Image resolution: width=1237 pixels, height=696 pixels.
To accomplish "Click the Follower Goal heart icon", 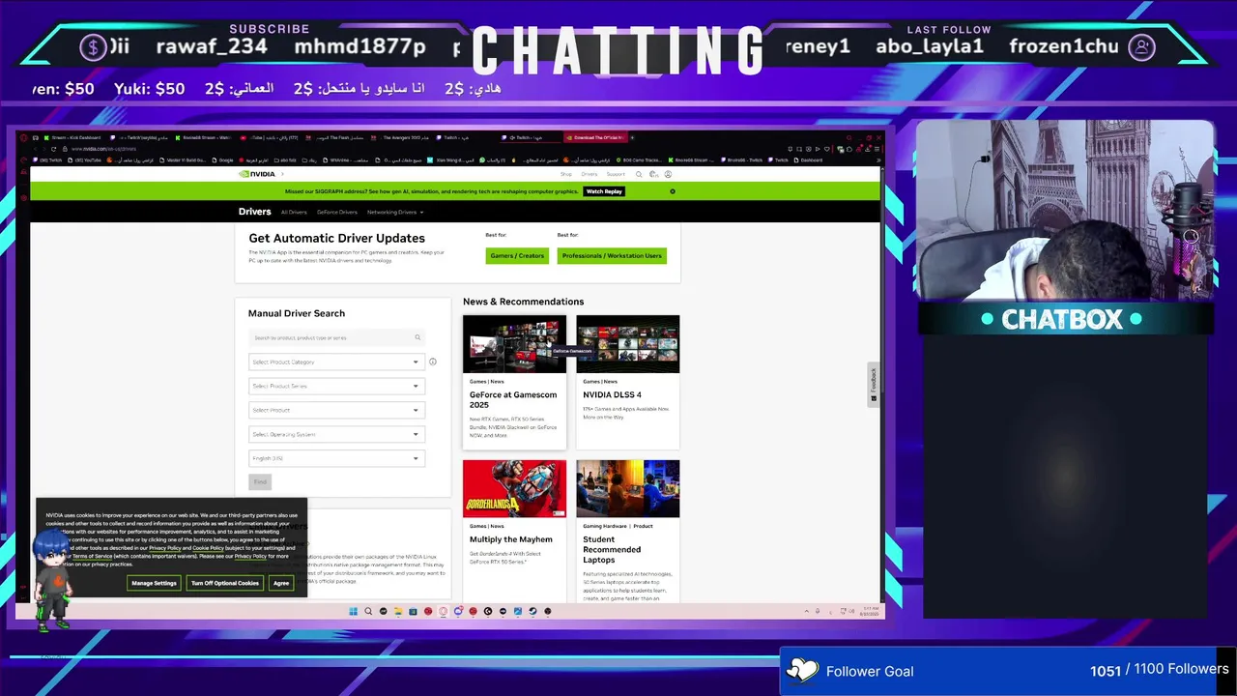I will coord(802,670).
